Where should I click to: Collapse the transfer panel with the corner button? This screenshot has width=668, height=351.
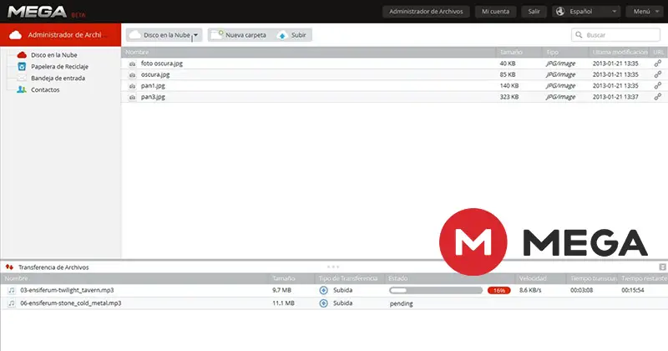coord(662,267)
